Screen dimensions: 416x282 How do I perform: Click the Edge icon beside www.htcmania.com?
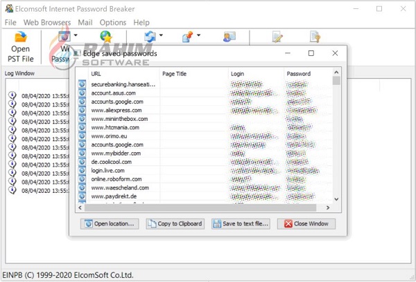(x=83, y=127)
